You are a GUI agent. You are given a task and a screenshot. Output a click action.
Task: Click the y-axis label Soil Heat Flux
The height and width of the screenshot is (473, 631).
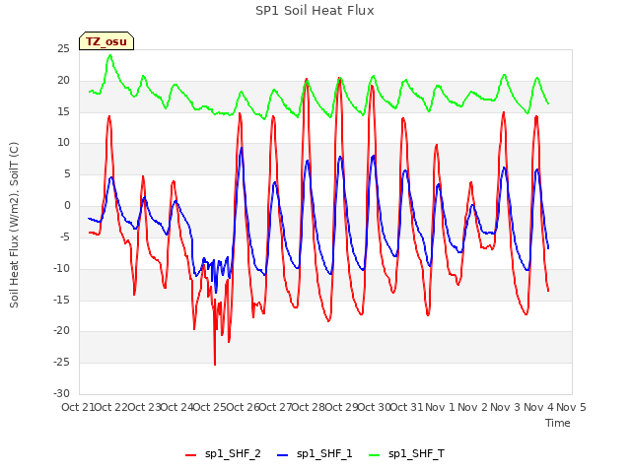14,225
